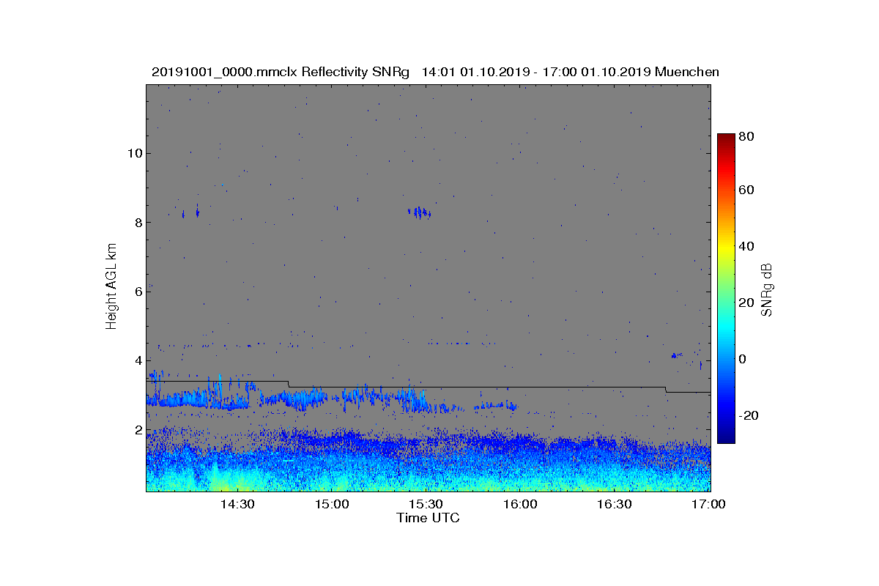This screenshot has height=586, width=879.
Task: Click the height tick label "10"
Action: (x=134, y=153)
